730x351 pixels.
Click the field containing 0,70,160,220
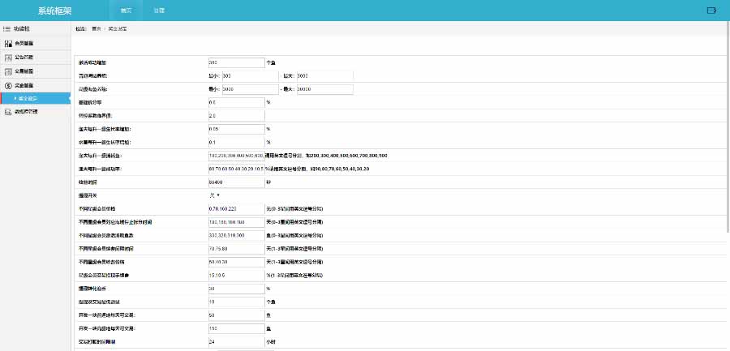[236, 208]
